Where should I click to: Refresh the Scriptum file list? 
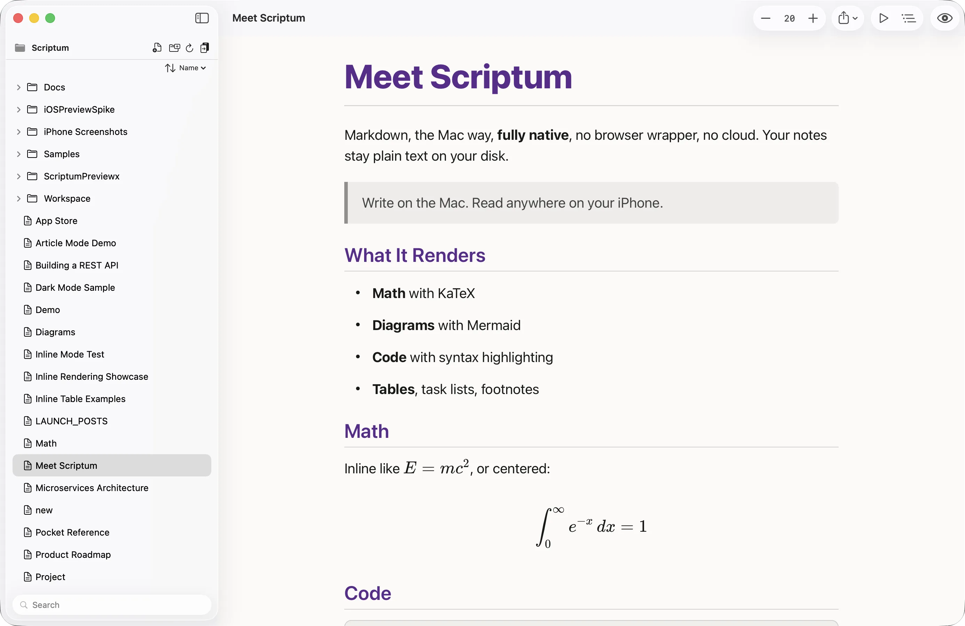[x=189, y=48]
